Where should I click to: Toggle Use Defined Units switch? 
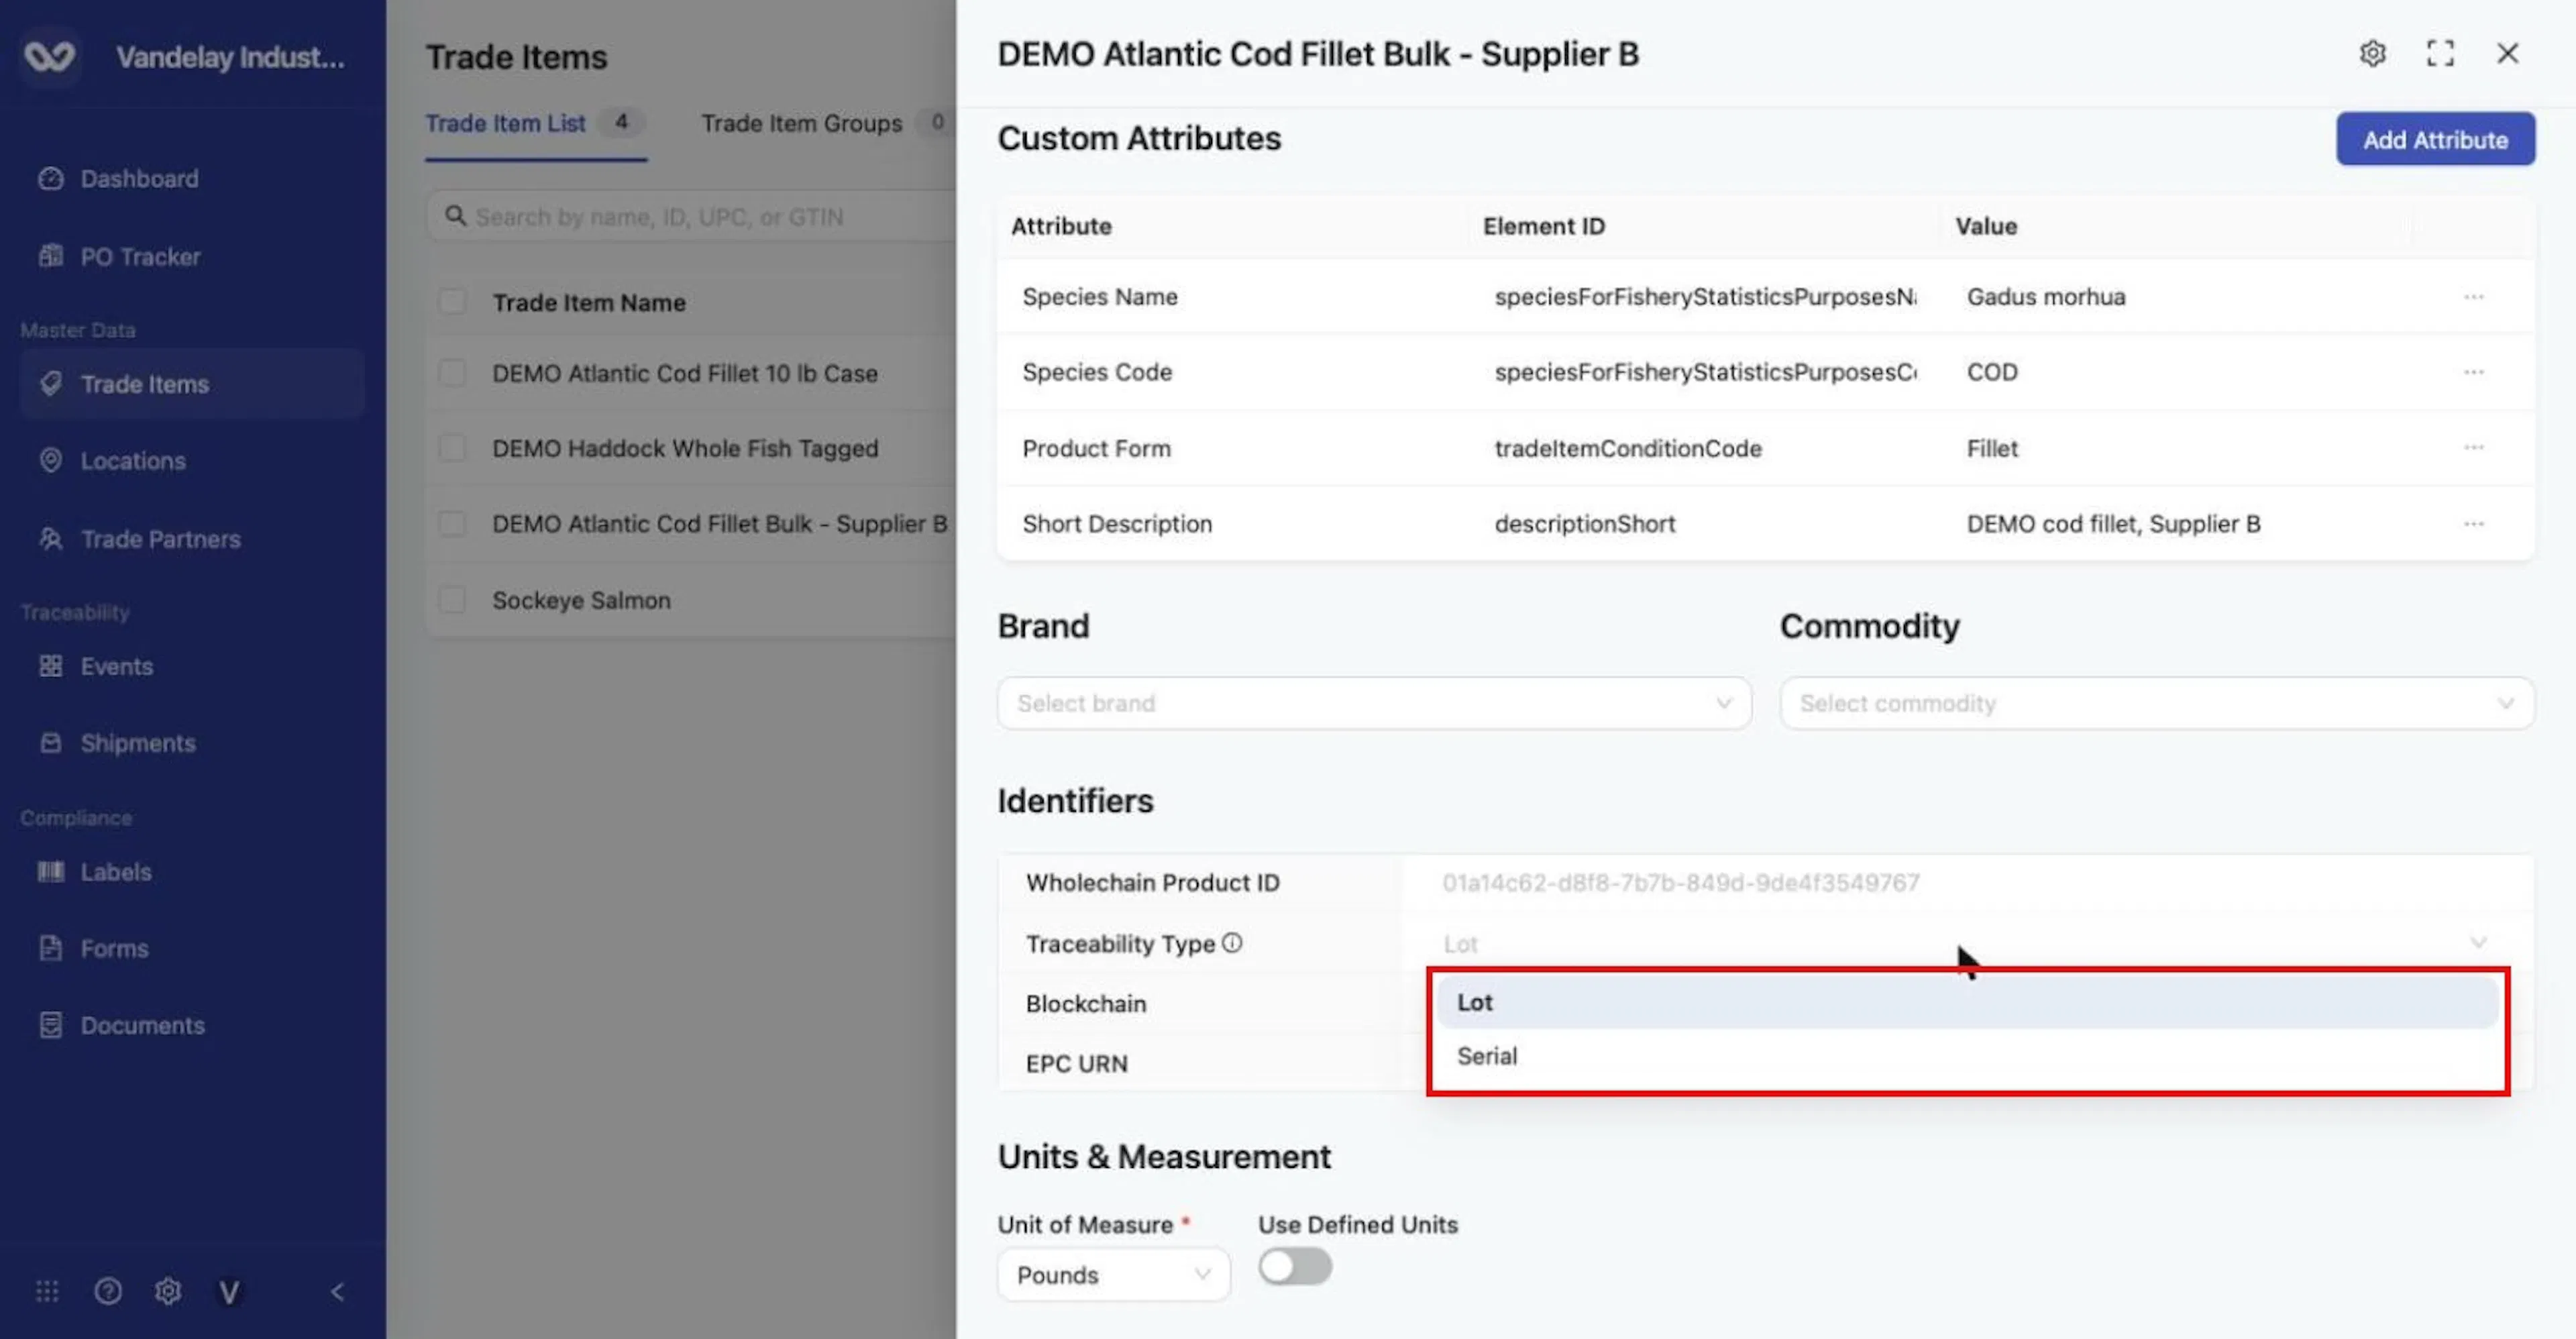click(x=1295, y=1266)
